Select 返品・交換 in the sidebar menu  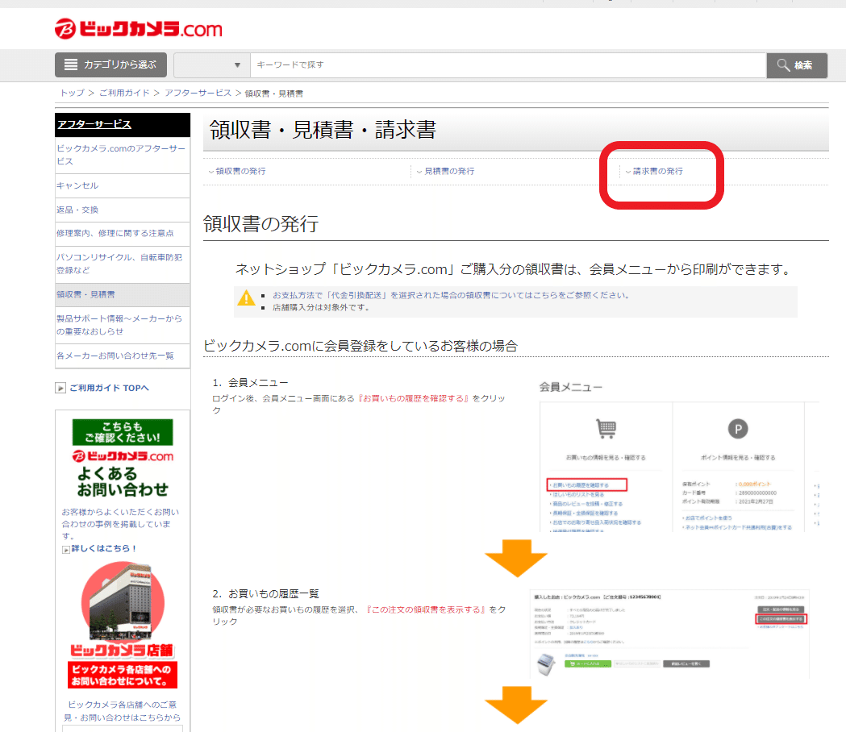[79, 210]
